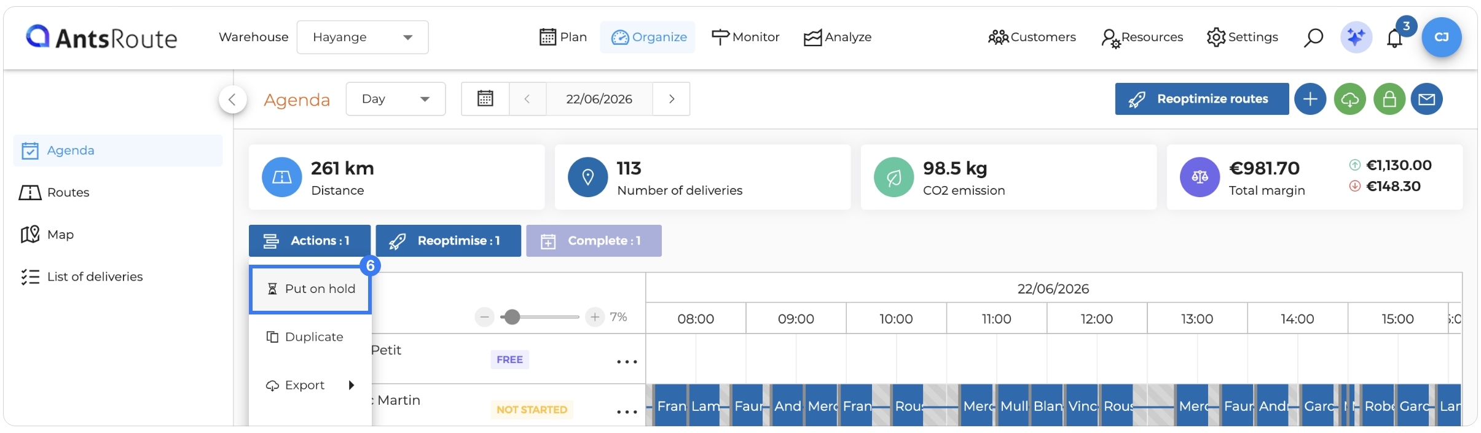Go to next day arrow
The width and height of the screenshot is (1481, 433).
(x=671, y=99)
